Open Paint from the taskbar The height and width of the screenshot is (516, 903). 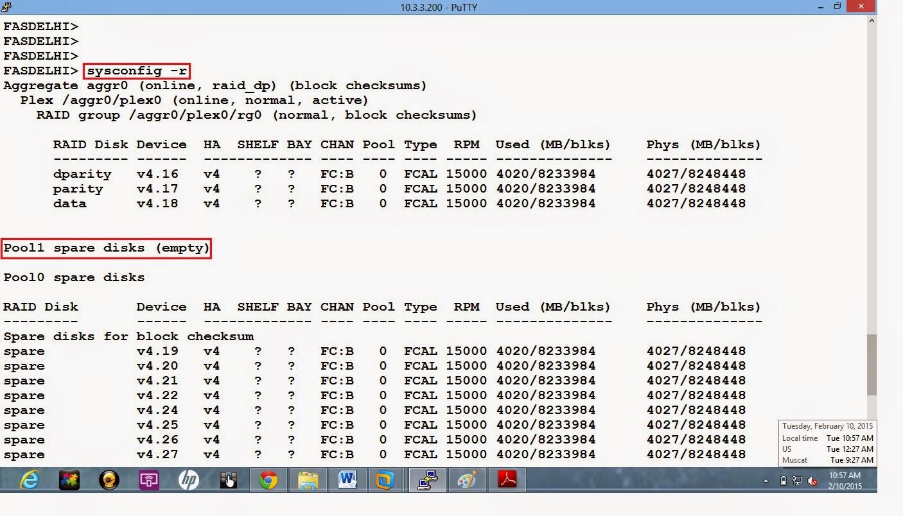(x=467, y=479)
